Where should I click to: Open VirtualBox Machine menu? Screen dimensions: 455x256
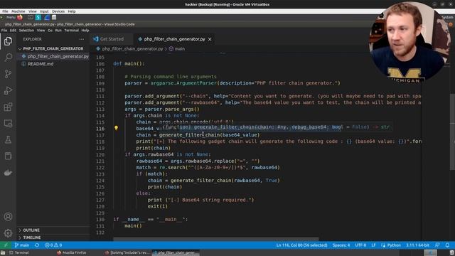click(18, 11)
